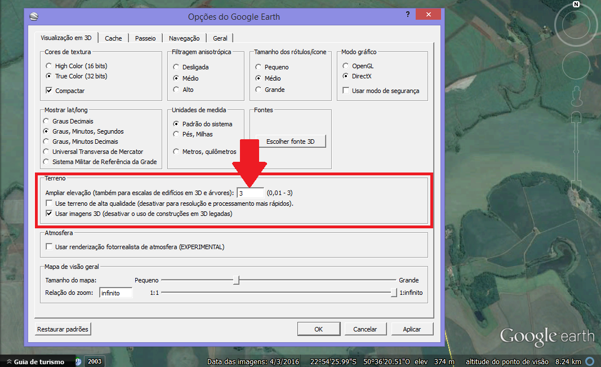This screenshot has height=367, width=601.
Task: Click the Google Earth globe title icon
Action: [34, 16]
